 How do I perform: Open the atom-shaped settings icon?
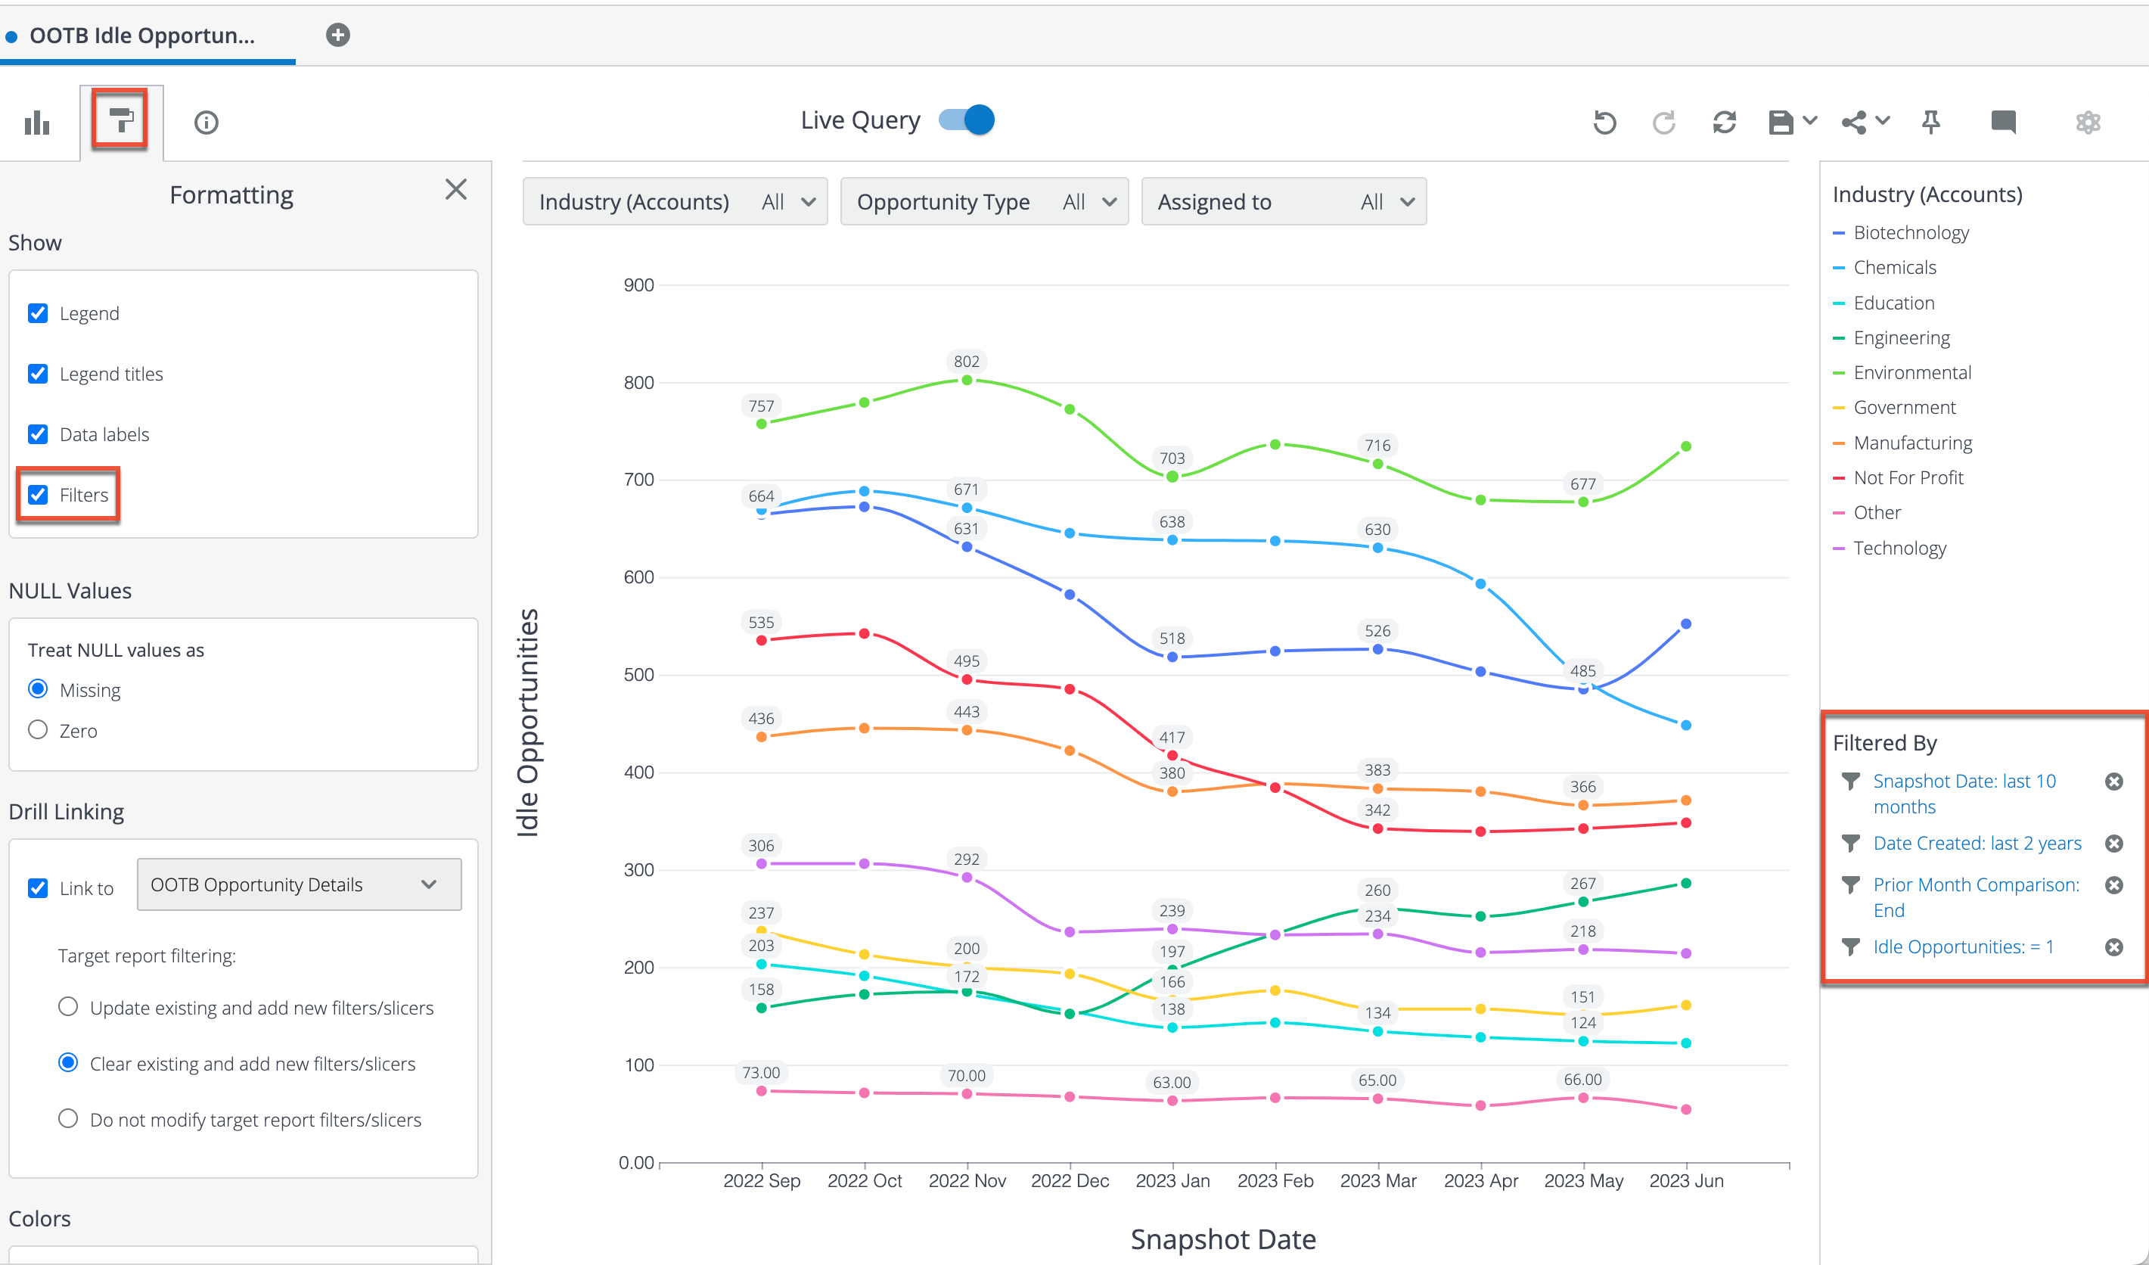coord(2088,123)
